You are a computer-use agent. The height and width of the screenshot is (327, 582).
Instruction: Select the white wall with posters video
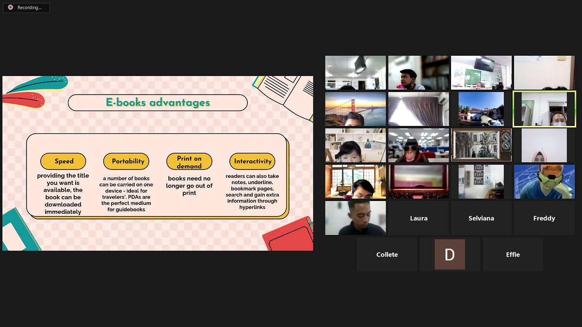pyautogui.click(x=481, y=182)
